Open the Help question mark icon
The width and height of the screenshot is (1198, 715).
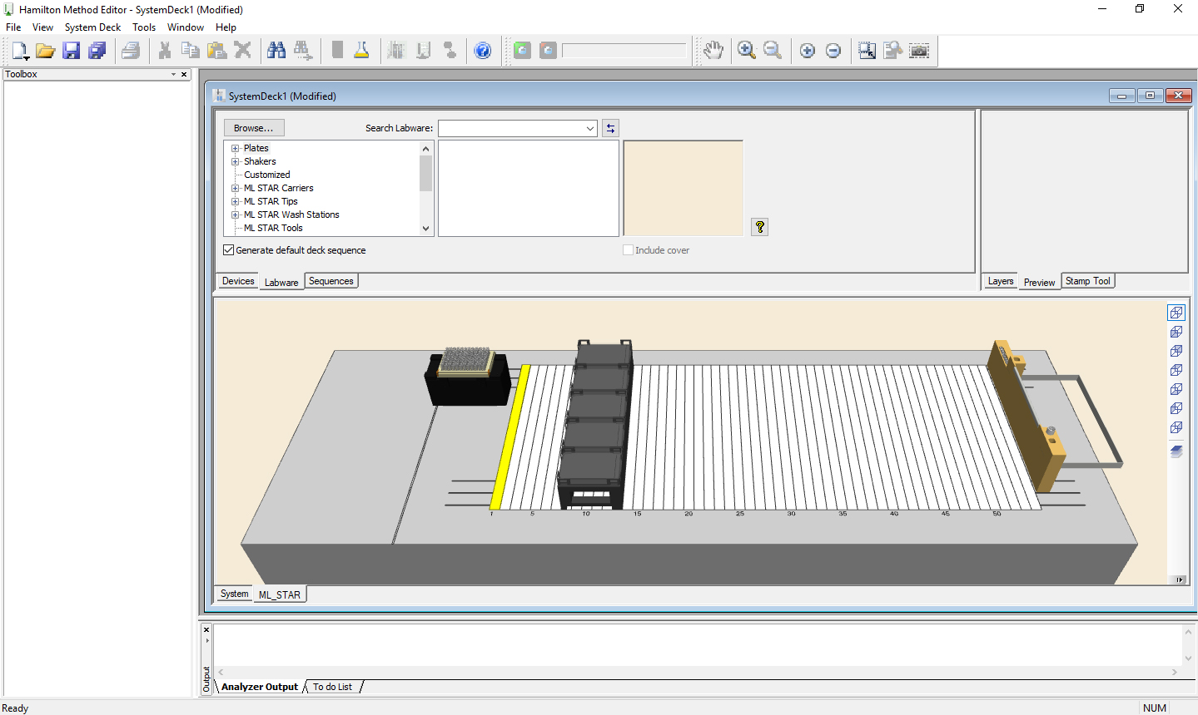pyautogui.click(x=483, y=51)
